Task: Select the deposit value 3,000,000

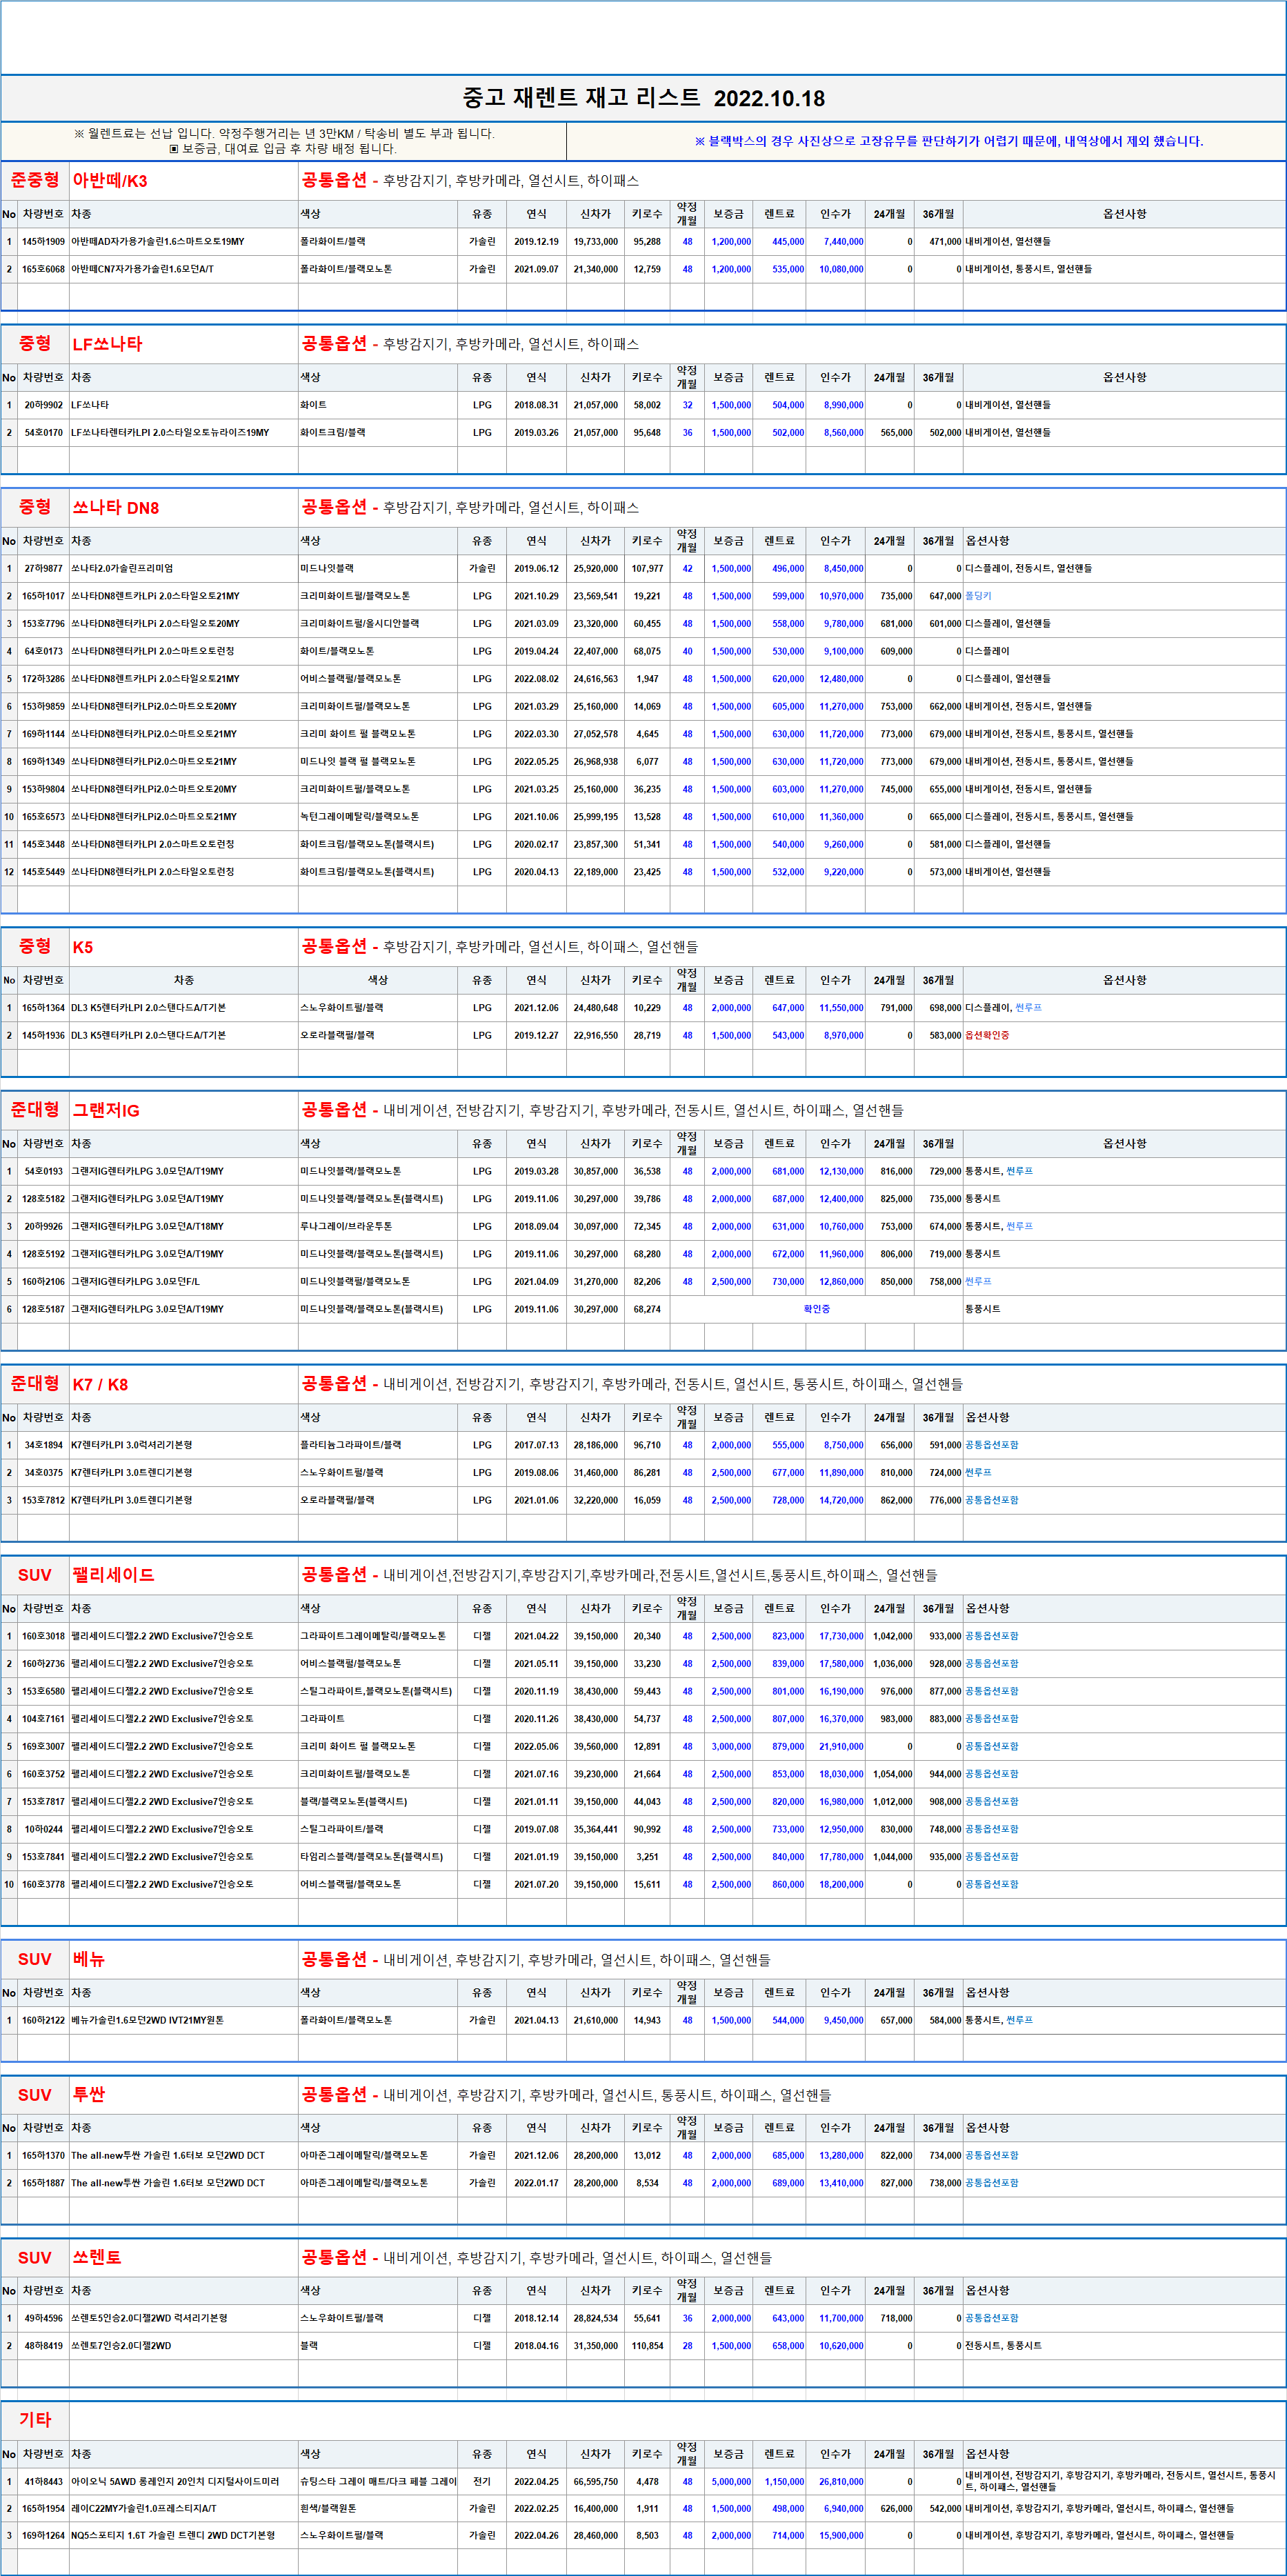Action: pyautogui.click(x=731, y=1746)
